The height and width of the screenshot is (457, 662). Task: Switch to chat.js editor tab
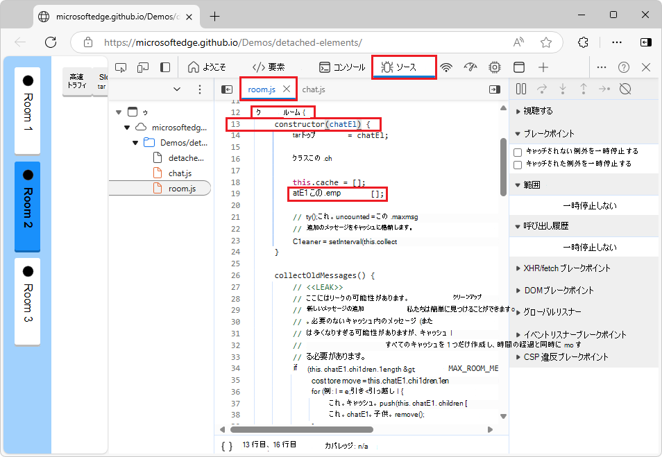click(314, 89)
